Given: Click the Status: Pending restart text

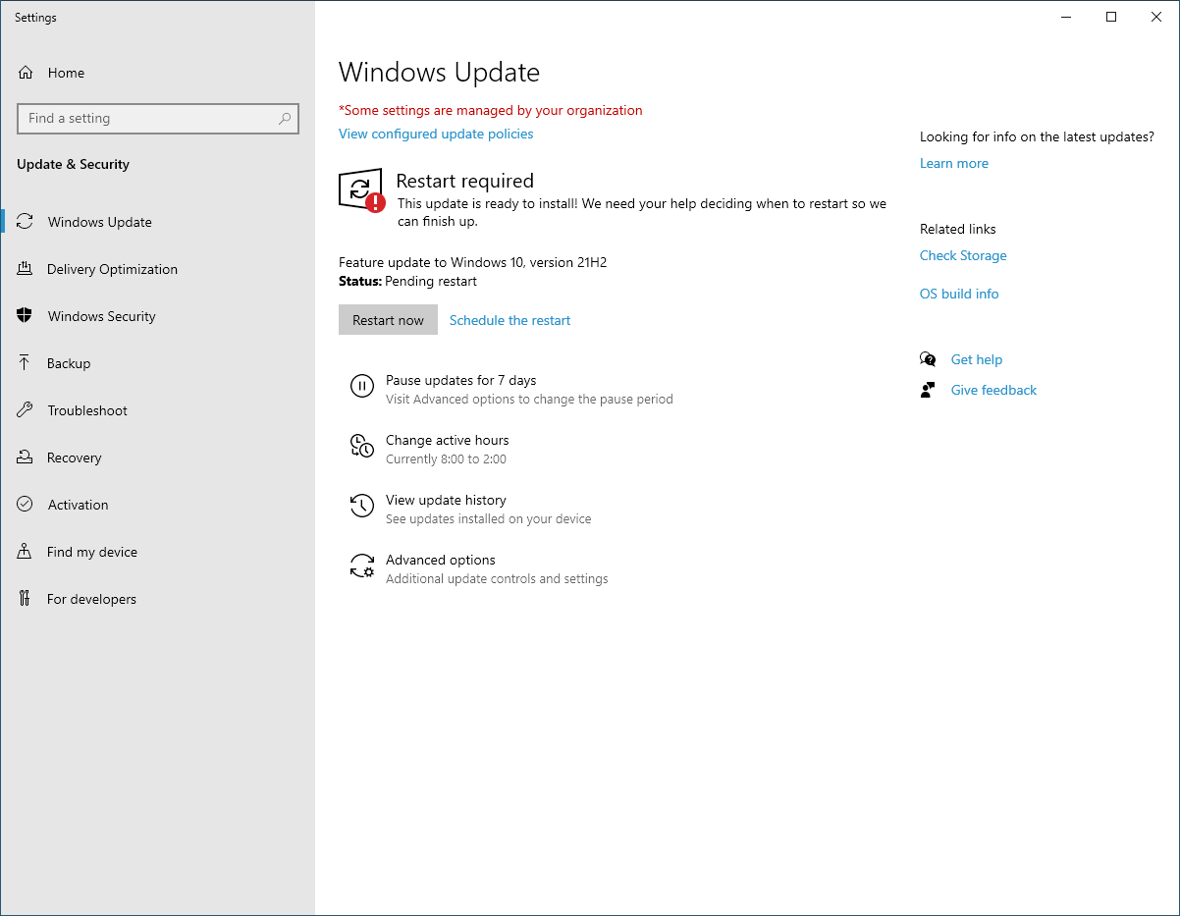Looking at the screenshot, I should tap(407, 281).
